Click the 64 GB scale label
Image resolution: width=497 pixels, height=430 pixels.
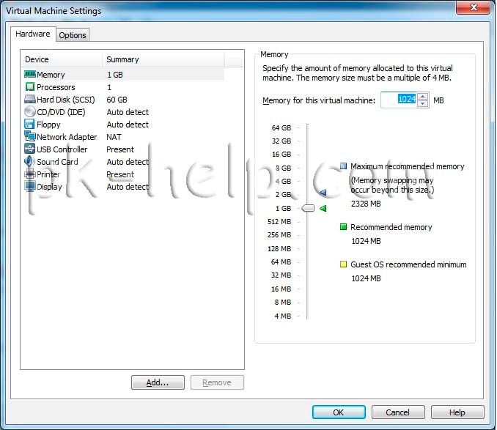click(281, 128)
